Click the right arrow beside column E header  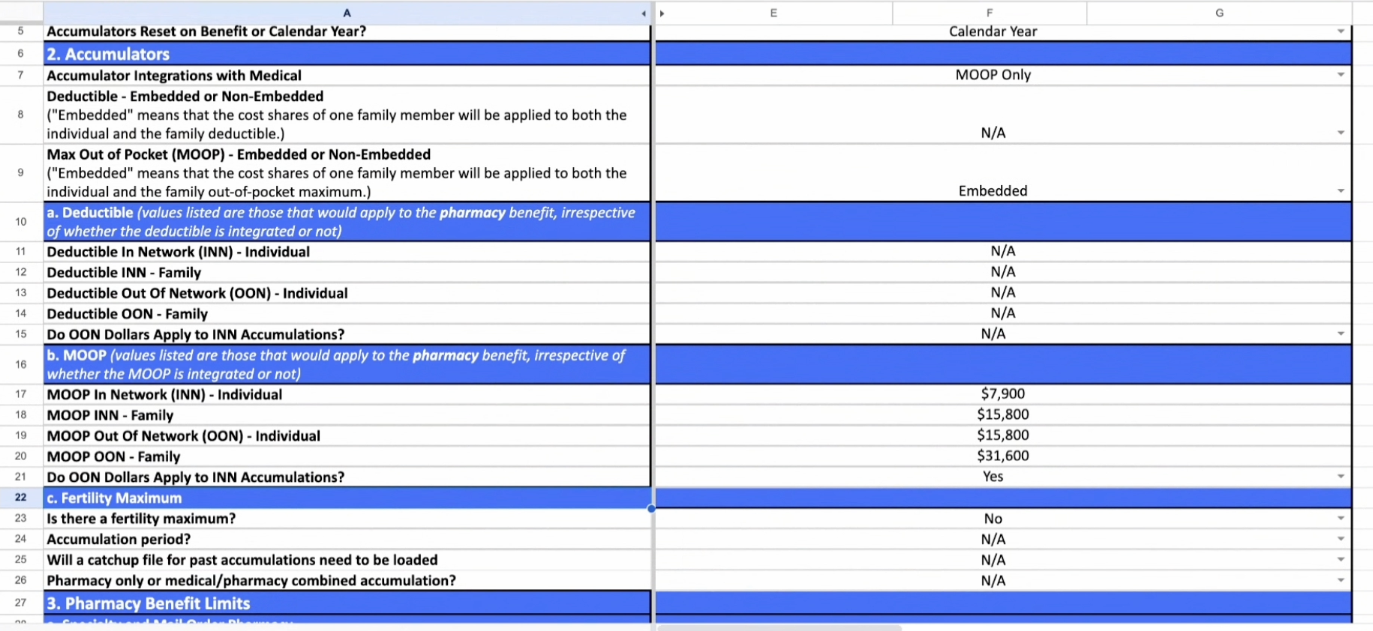coord(662,13)
